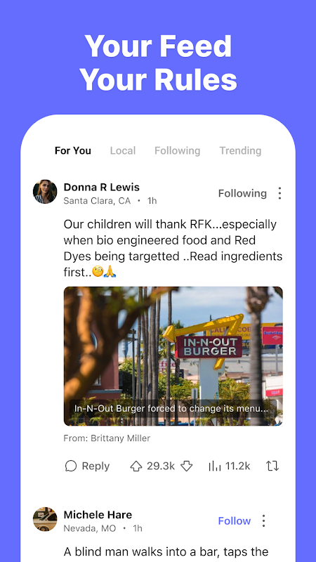
Task: Open source Brittany Miller link
Action: [107, 438]
